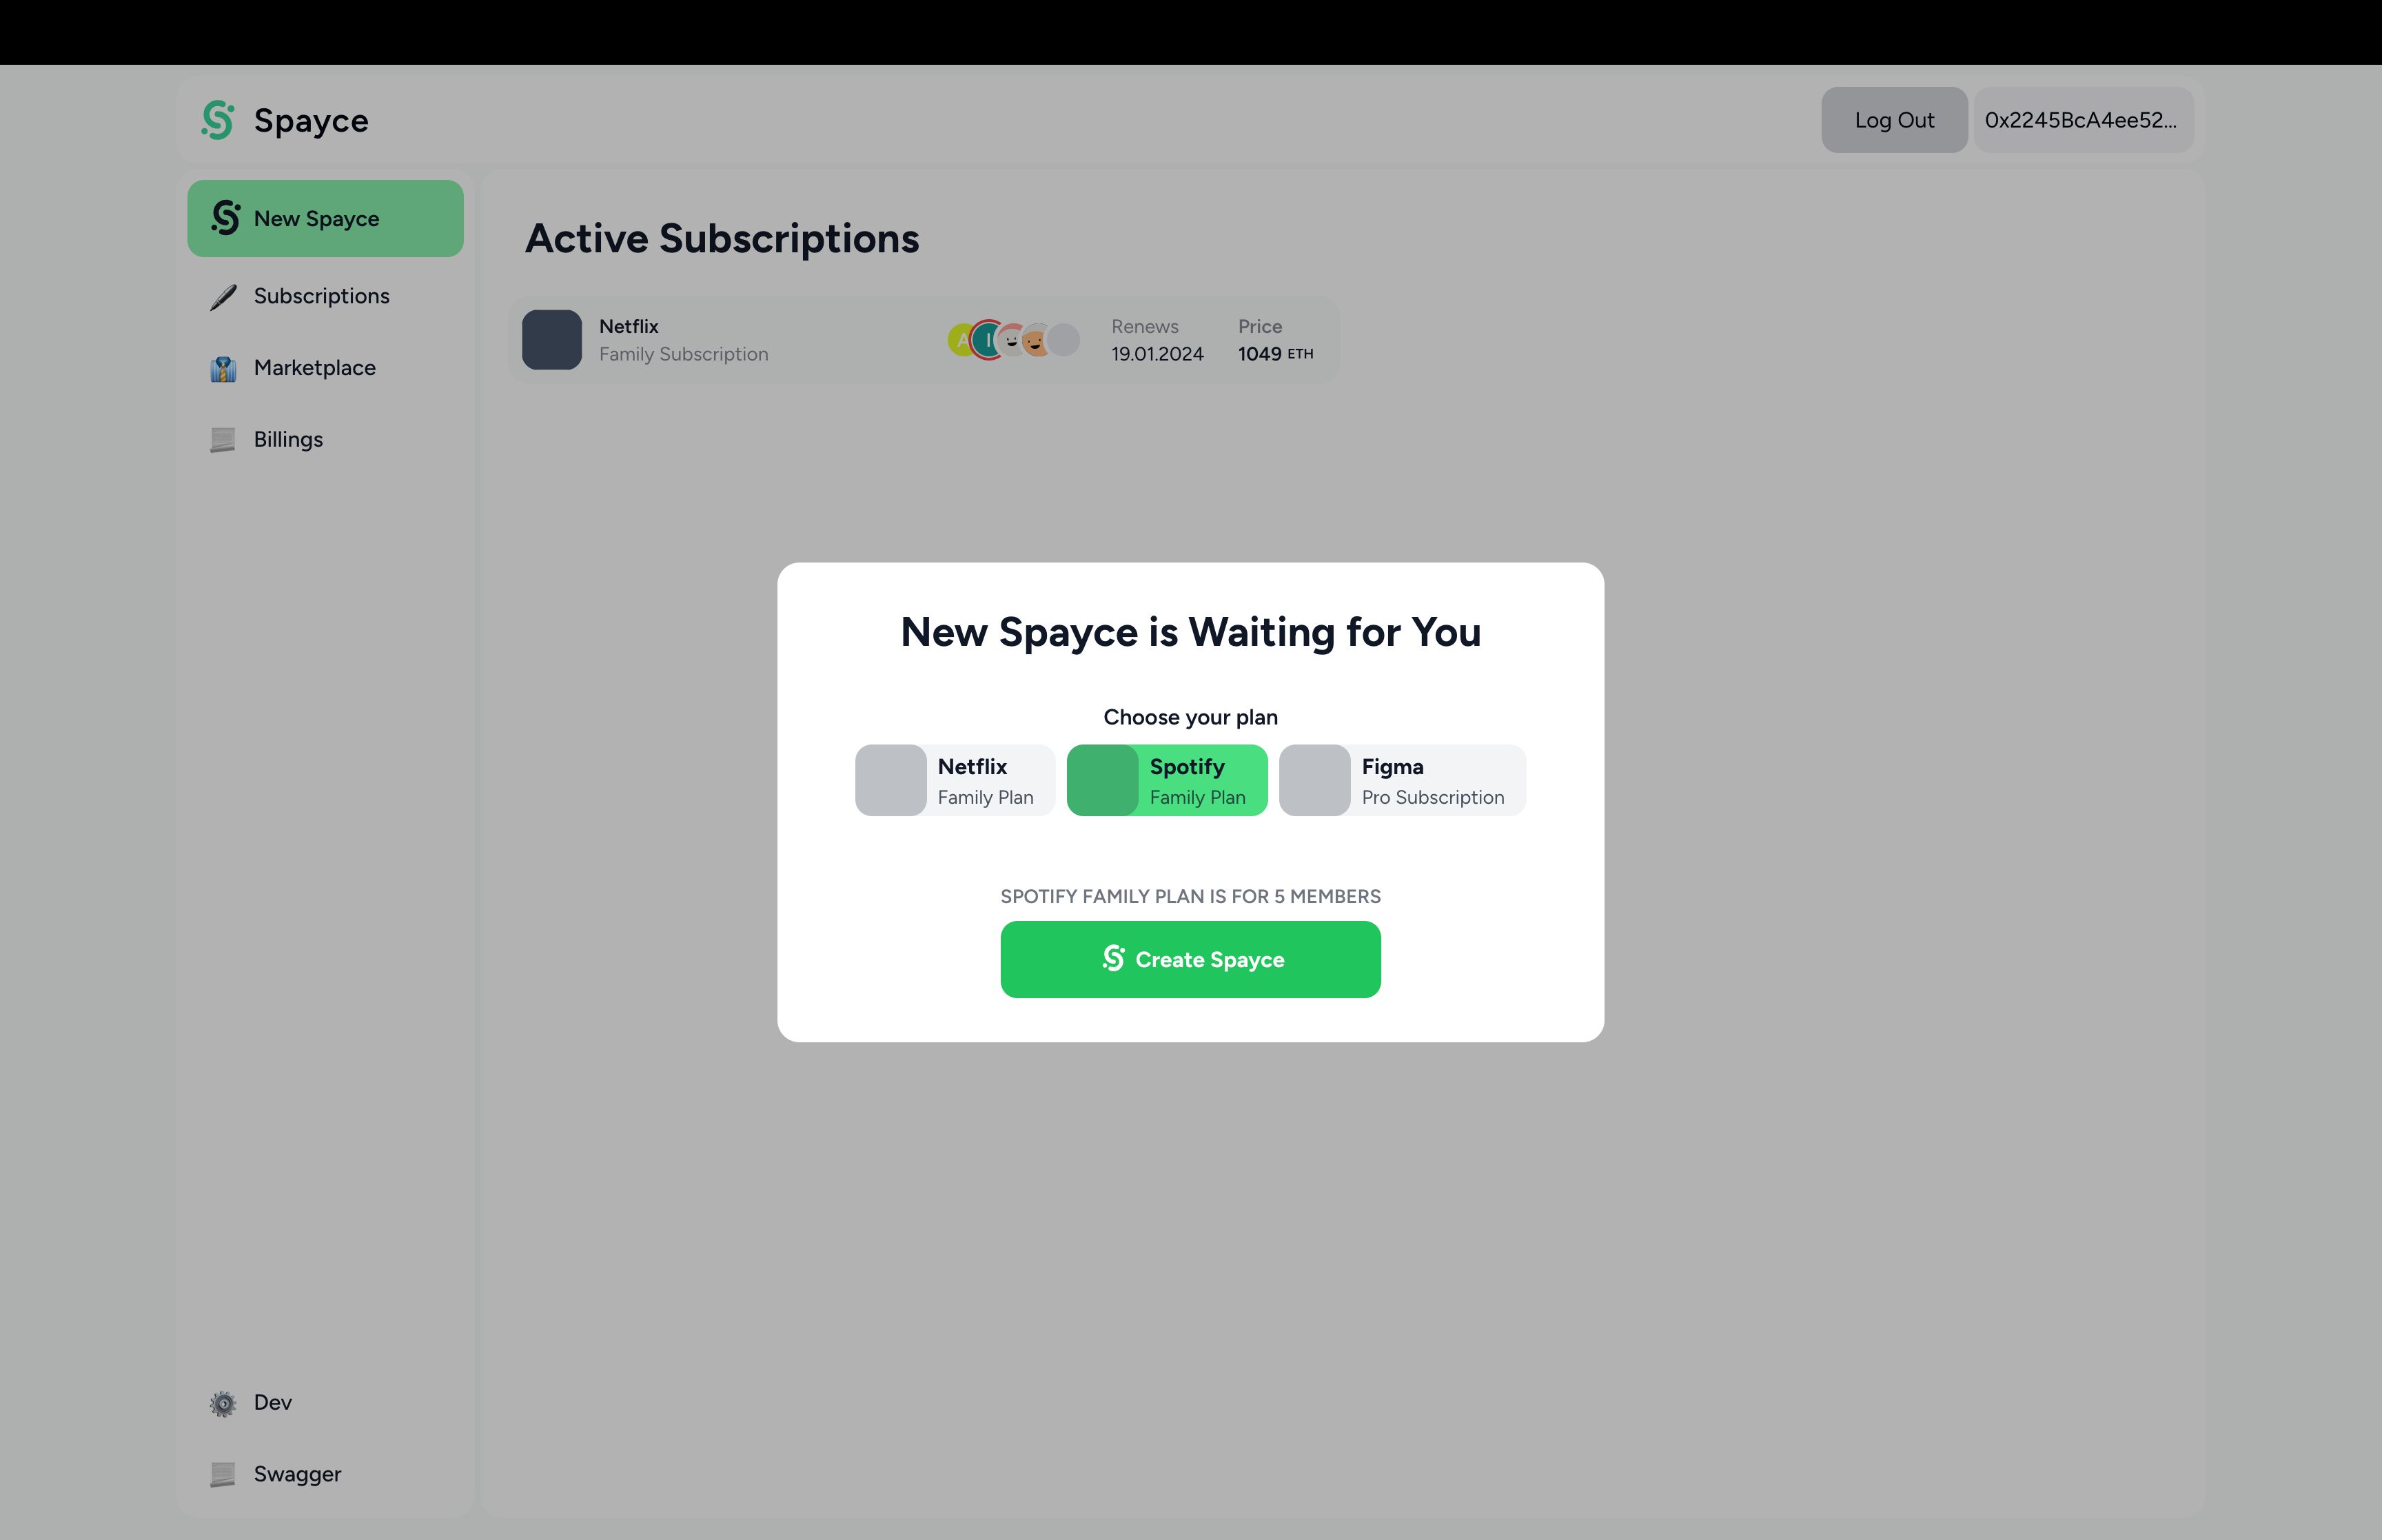Click the Spayce brand name in header
This screenshot has height=1540, width=2382.
pos(311,121)
